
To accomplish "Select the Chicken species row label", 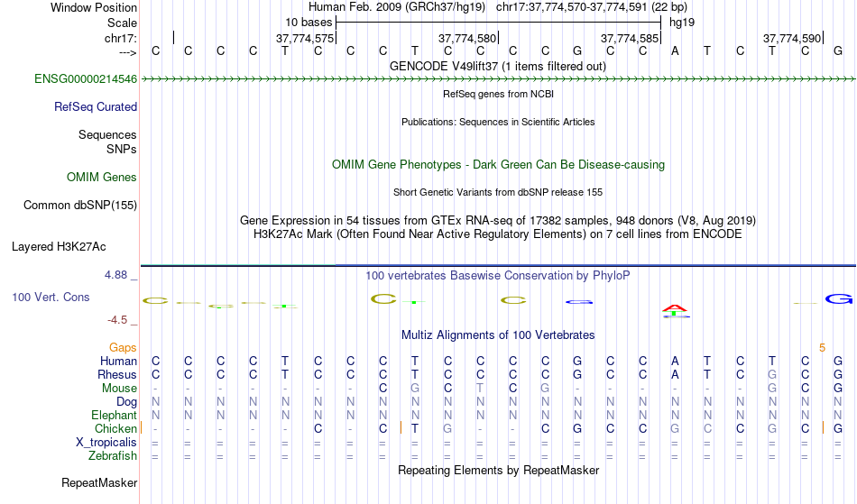I will click(x=115, y=428).
